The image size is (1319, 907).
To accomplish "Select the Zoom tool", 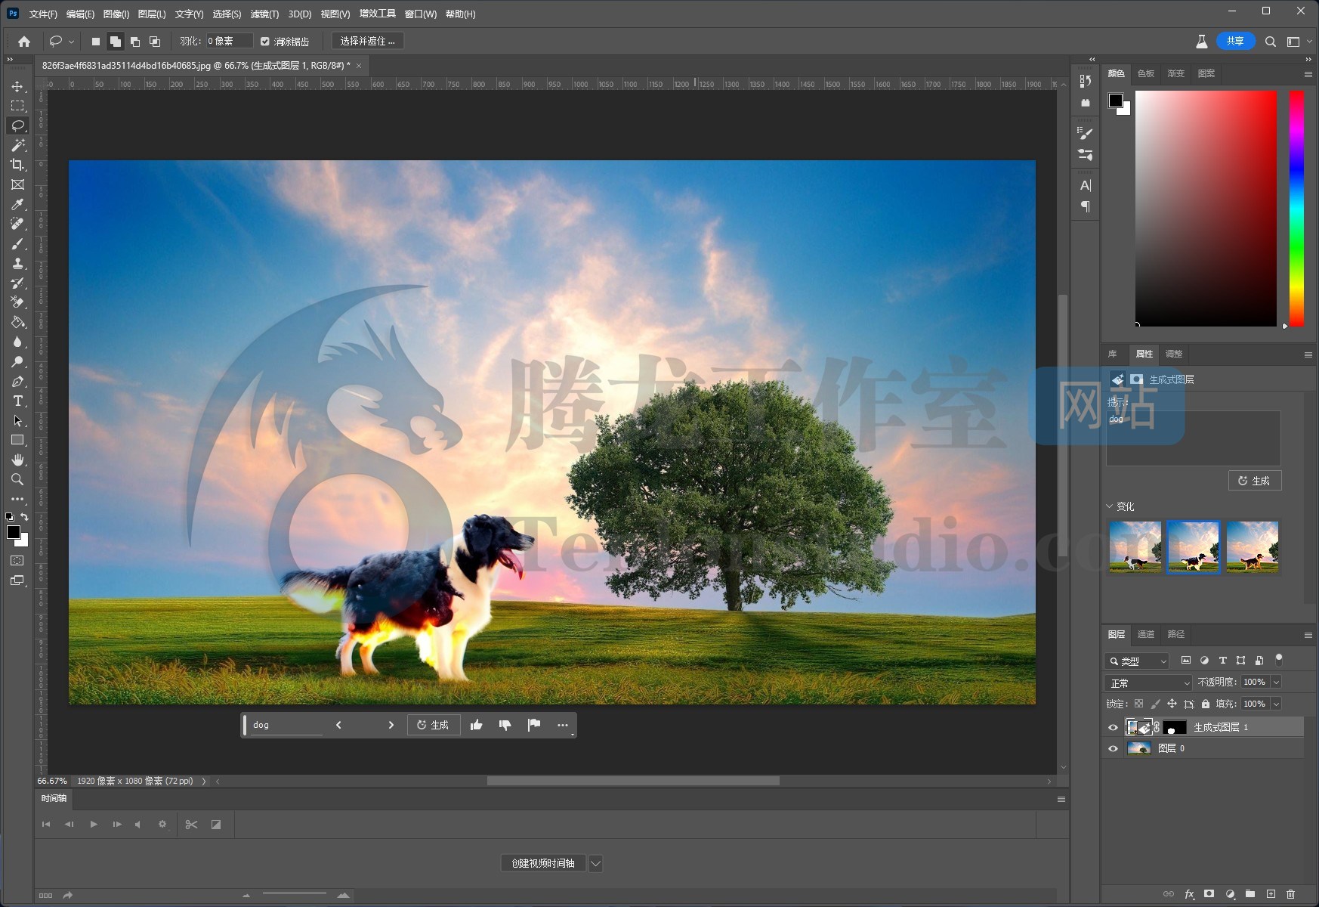I will (x=17, y=479).
